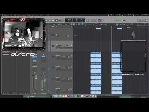Click the leftmost of four right-side control bar buttons
This screenshot has width=149, height=112.
tap(138, 21)
